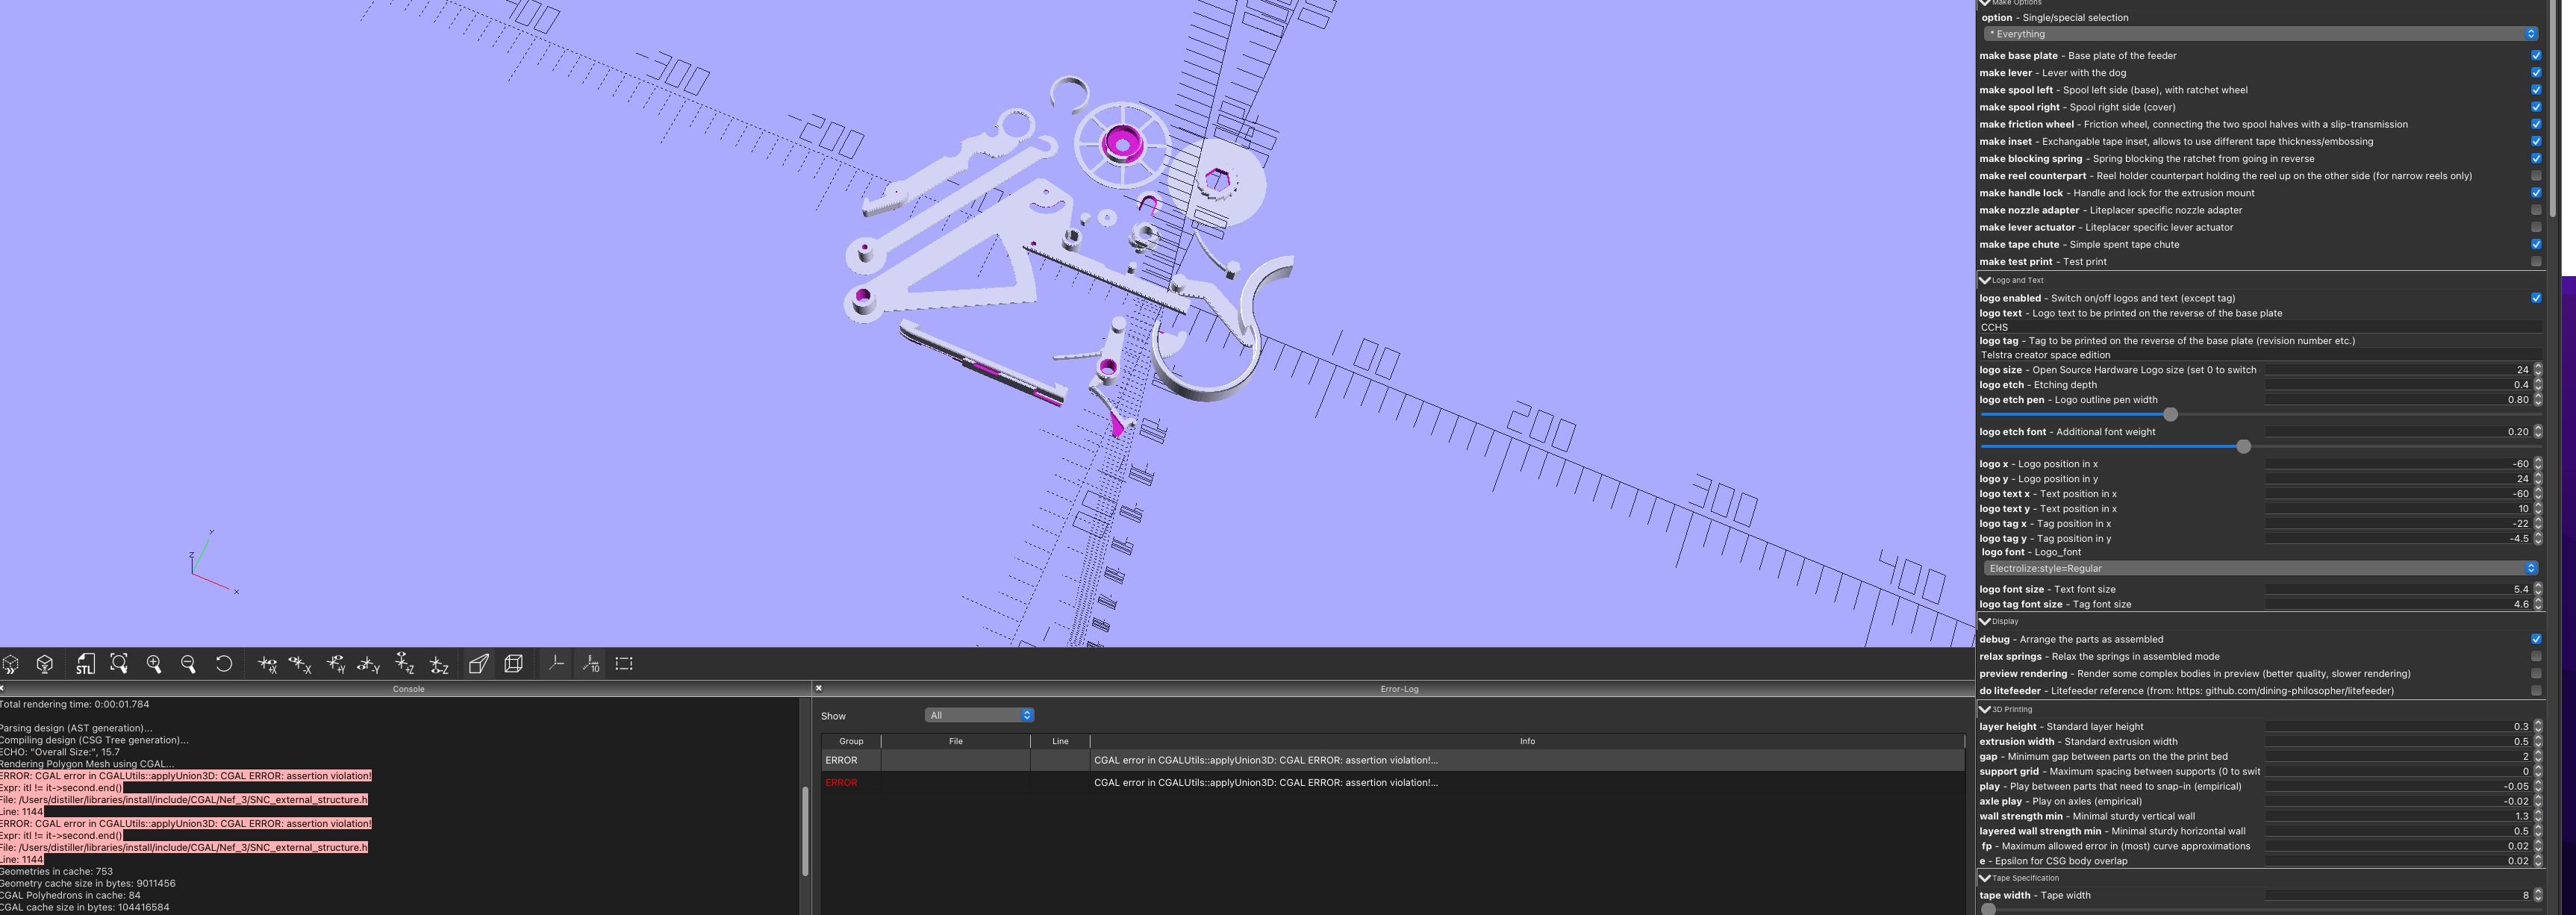The image size is (2576, 915).
Task: Select the Render icon in the toolbar
Action: pos(44,663)
